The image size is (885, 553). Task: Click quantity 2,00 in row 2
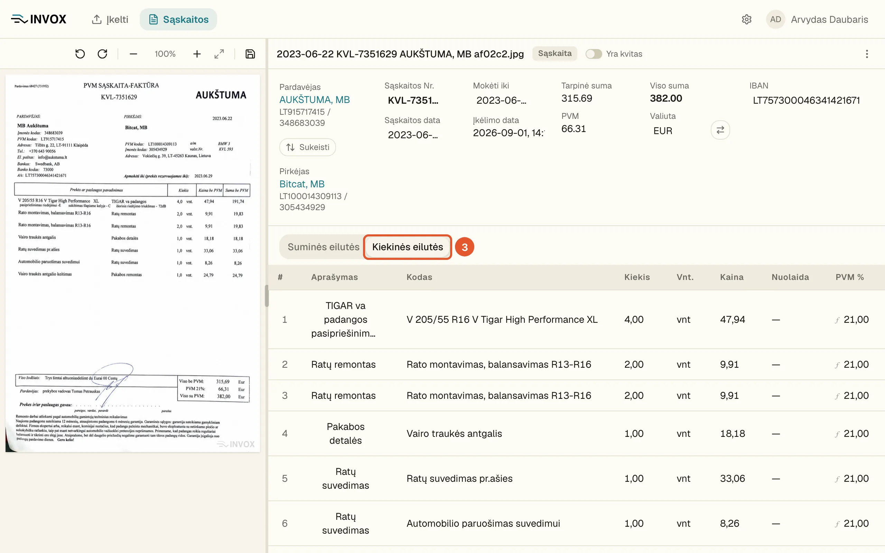634,365
